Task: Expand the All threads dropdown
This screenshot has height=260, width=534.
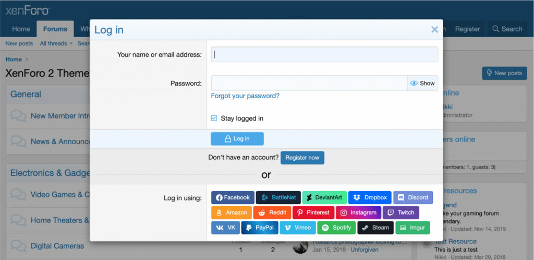Action: 56,44
